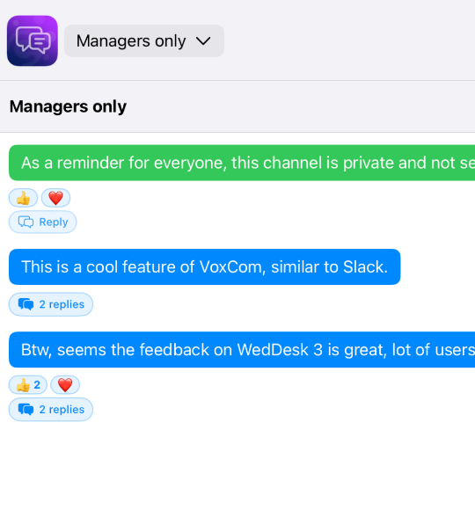The image size is (475, 510).
Task: Toggle the thumbs-up reaction with count 2
Action: click(x=28, y=385)
